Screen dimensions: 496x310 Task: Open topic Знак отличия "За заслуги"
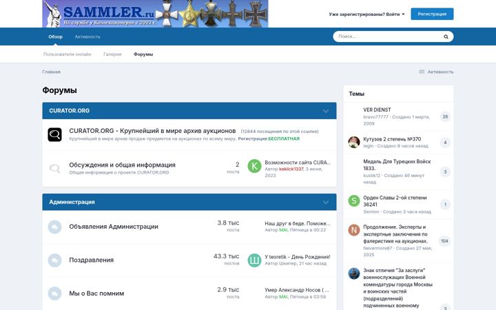click(x=397, y=288)
